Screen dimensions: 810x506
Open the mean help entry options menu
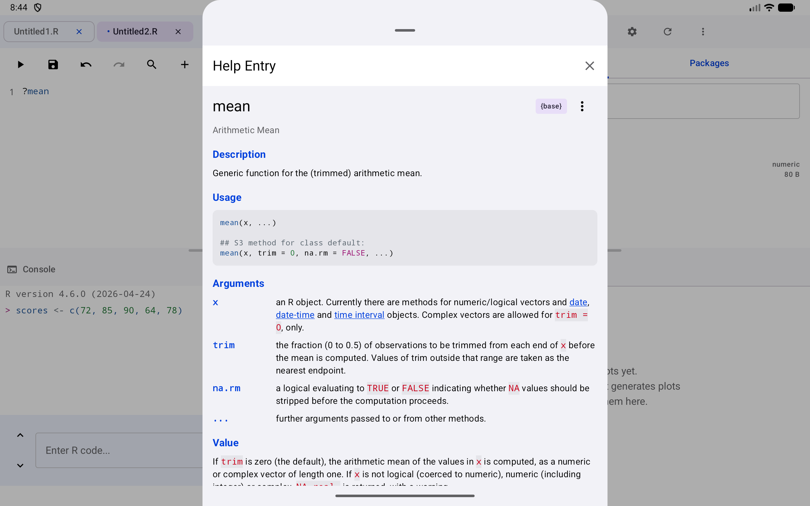pyautogui.click(x=582, y=106)
